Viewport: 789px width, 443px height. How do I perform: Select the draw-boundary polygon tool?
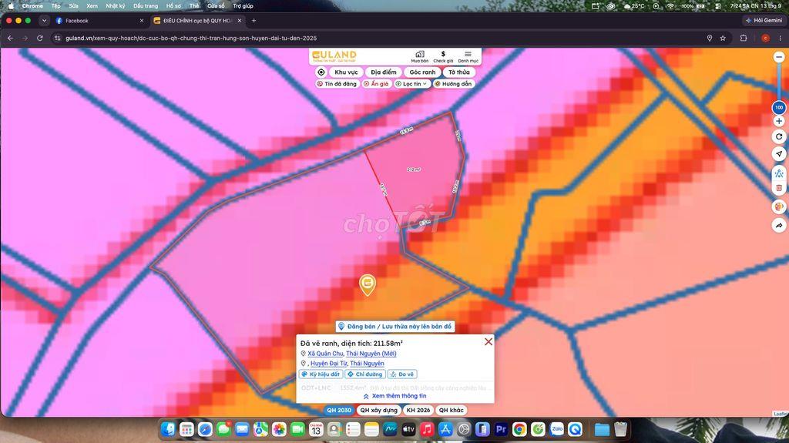click(779, 173)
